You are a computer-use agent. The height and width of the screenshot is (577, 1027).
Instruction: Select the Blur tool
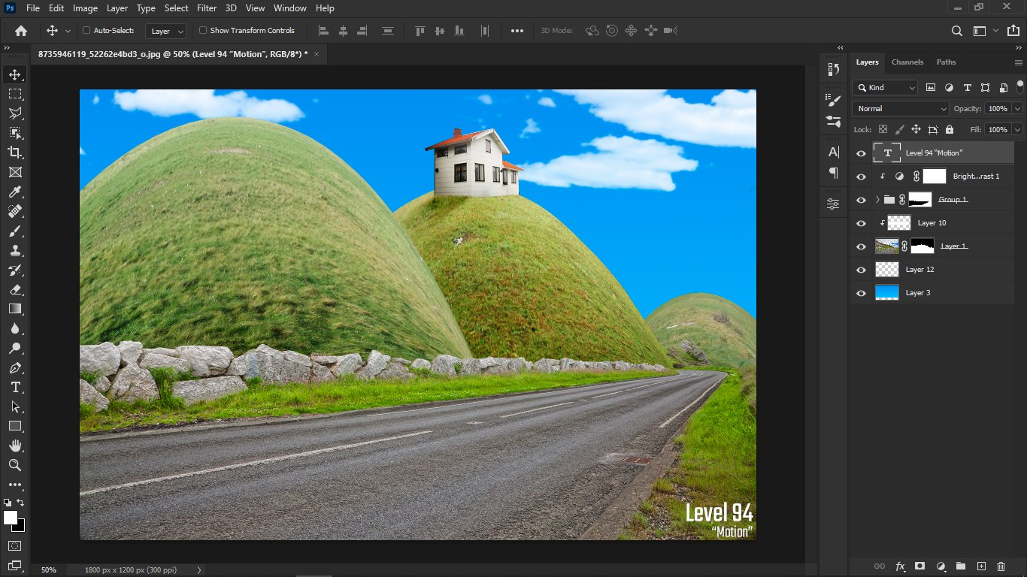[15, 328]
